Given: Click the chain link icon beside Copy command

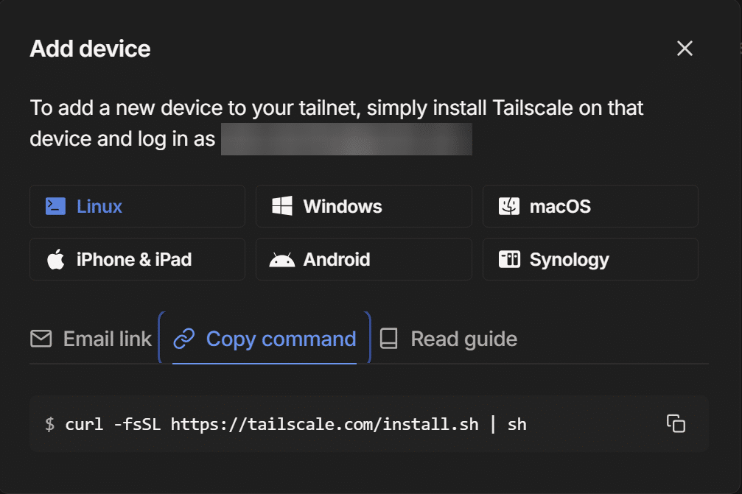Looking at the screenshot, I should point(183,339).
